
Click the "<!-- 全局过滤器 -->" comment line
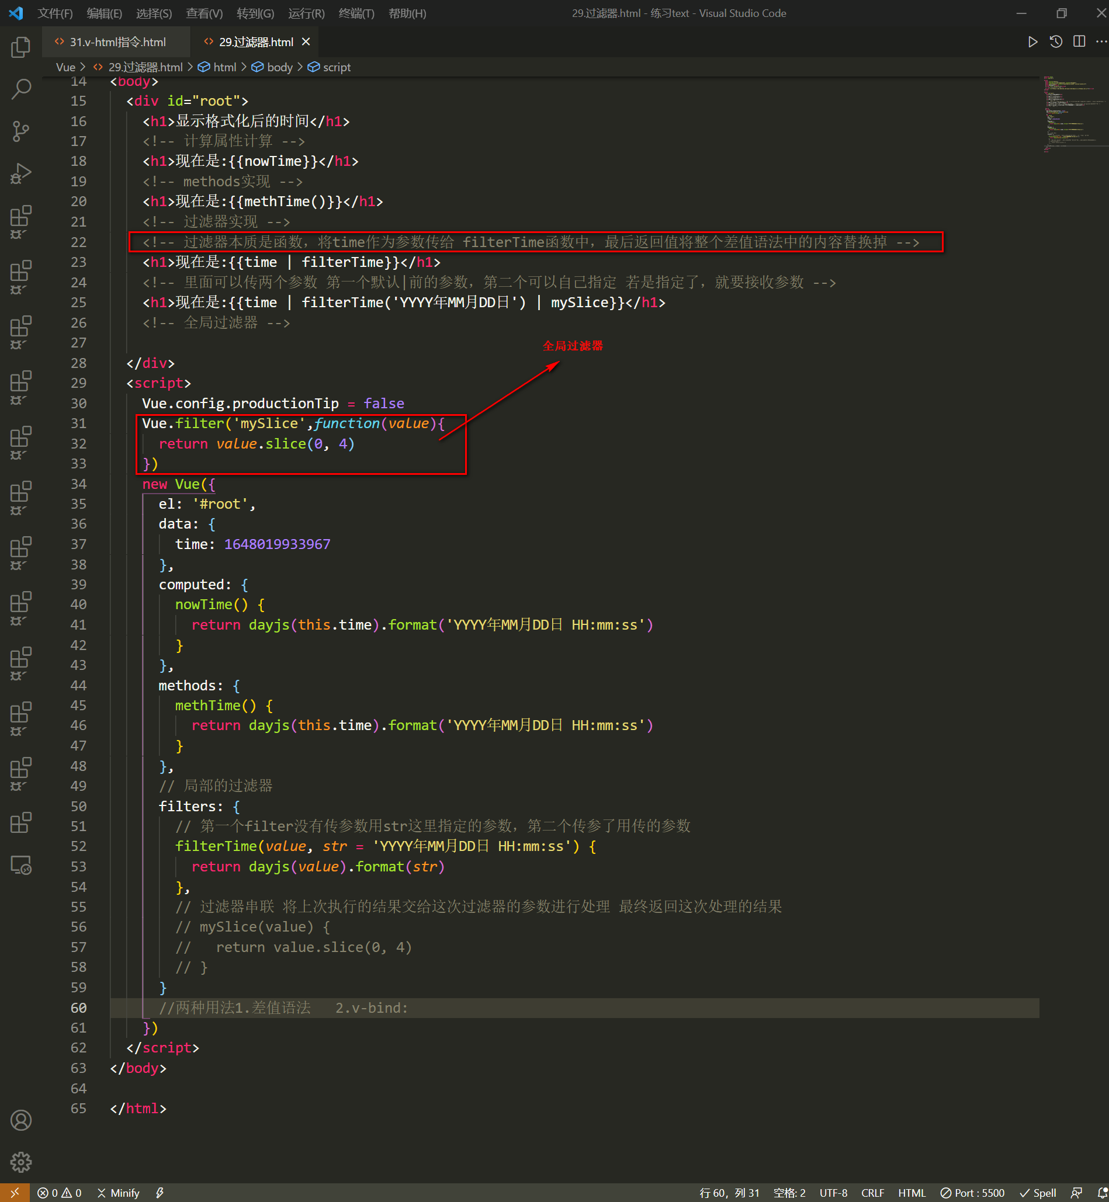click(x=216, y=322)
